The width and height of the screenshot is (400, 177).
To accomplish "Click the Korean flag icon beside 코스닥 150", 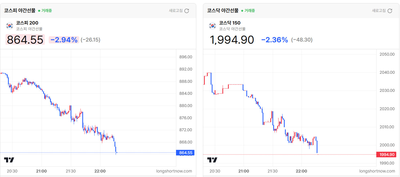I will pos(213,26).
